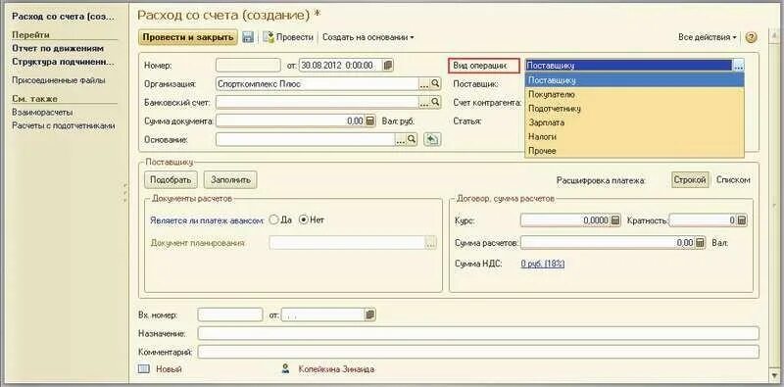Image resolution: width=784 pixels, height=387 pixels.
Task: Choose Прочее in operation type list
Action: pos(634,151)
